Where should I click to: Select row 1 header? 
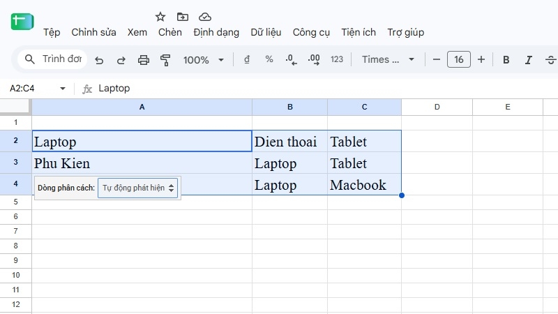pyautogui.click(x=15, y=123)
